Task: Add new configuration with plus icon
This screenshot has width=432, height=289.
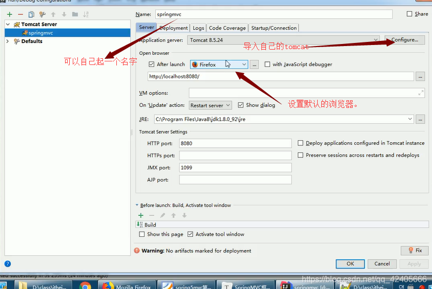Action: point(10,14)
